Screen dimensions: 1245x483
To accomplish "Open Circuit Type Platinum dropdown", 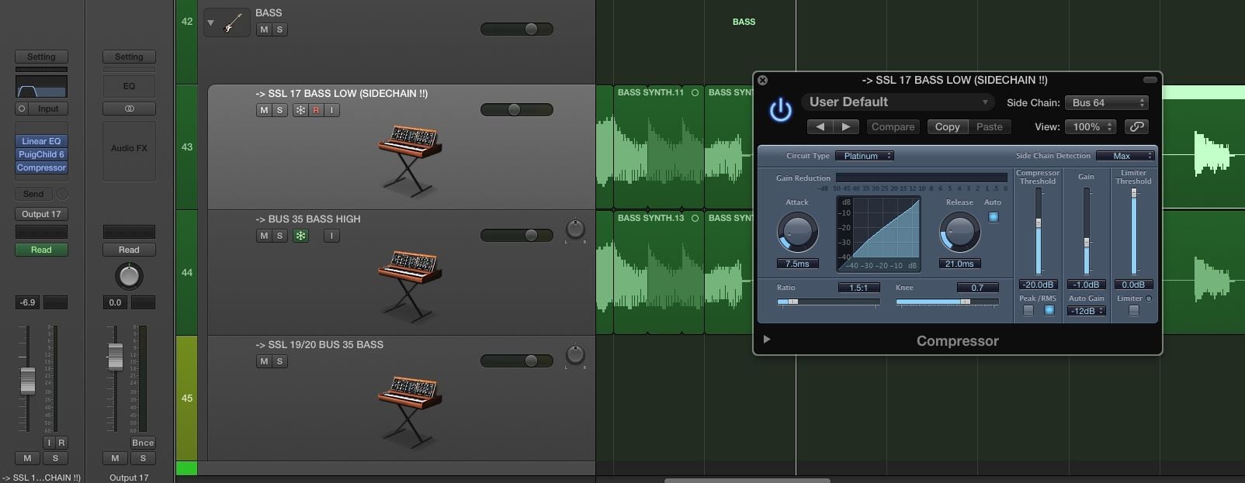I will [865, 156].
